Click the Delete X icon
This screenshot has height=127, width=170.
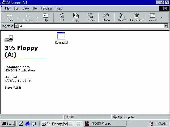(122, 15)
